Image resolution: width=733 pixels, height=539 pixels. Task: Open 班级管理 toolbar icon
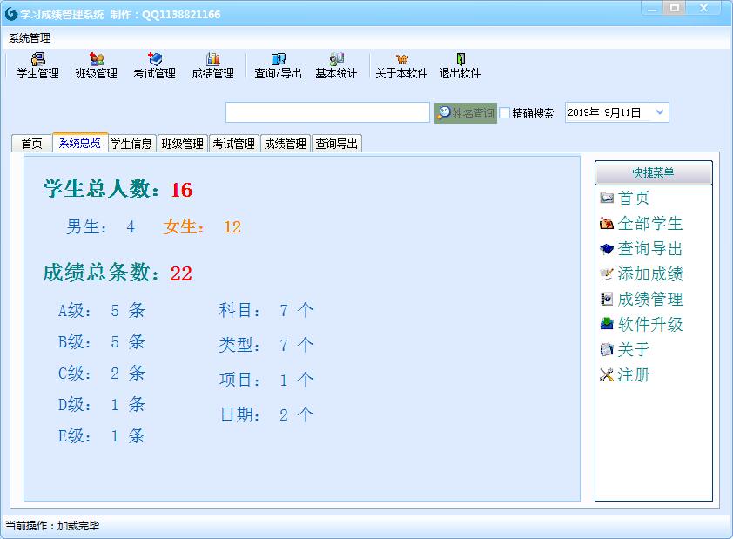[x=97, y=66]
